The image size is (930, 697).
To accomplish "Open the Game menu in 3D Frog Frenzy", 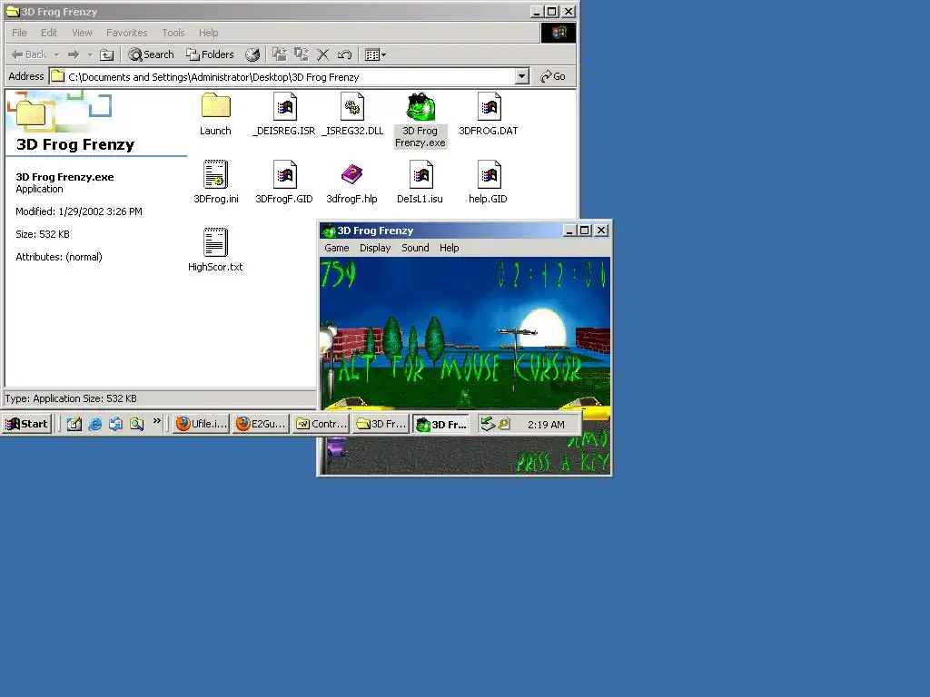I will click(336, 248).
